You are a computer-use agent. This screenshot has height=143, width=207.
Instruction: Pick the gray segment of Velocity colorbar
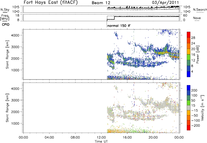click(x=189, y=108)
